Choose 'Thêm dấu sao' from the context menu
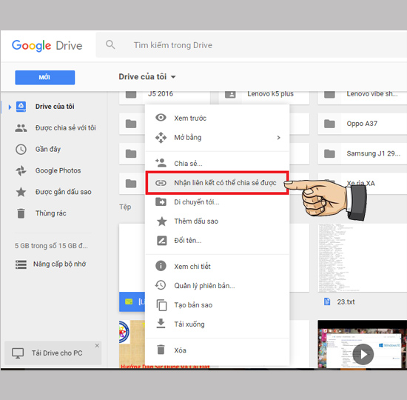Image resolution: width=407 pixels, height=400 pixels. coord(218,221)
